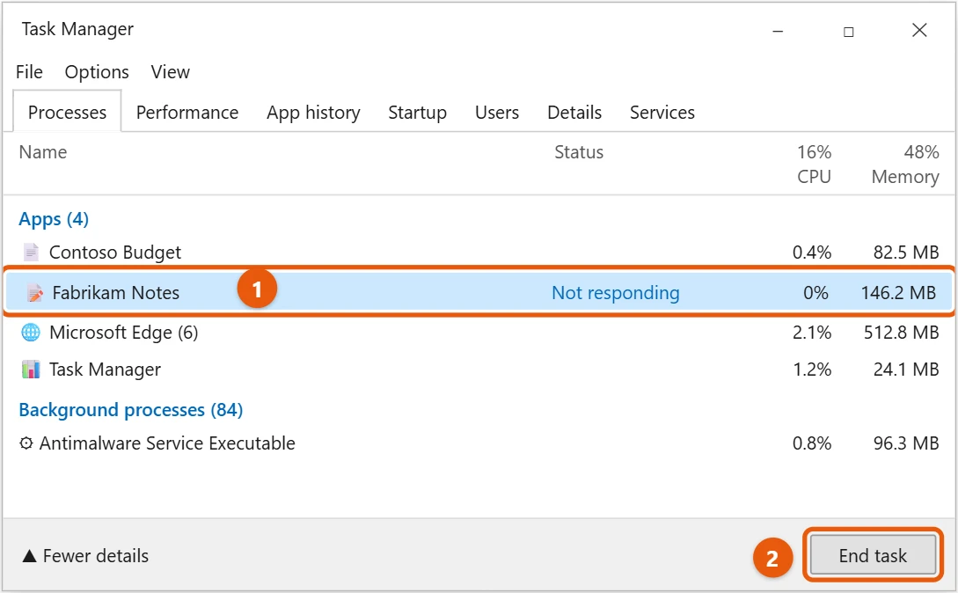Click the Fabrikam Notes app icon
Viewport: 958px width, 593px height.
35,293
